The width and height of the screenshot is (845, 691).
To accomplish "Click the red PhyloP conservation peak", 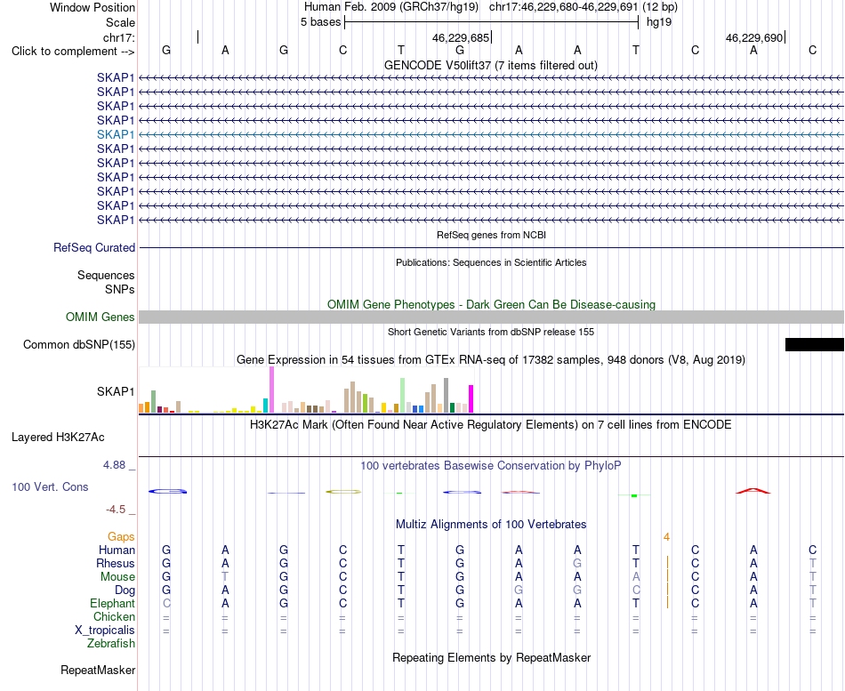I will [x=752, y=491].
